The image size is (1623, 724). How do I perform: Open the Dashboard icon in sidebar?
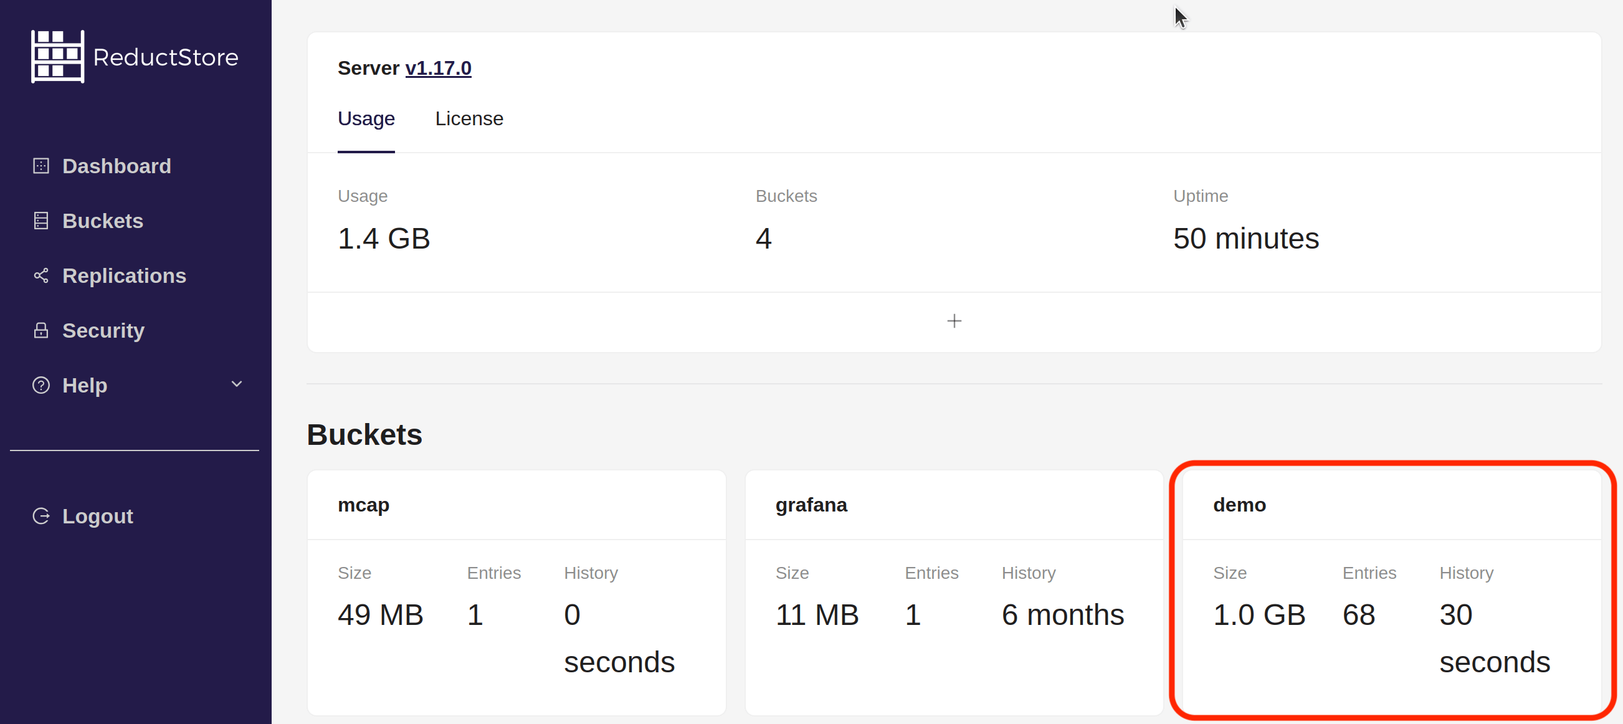41,165
